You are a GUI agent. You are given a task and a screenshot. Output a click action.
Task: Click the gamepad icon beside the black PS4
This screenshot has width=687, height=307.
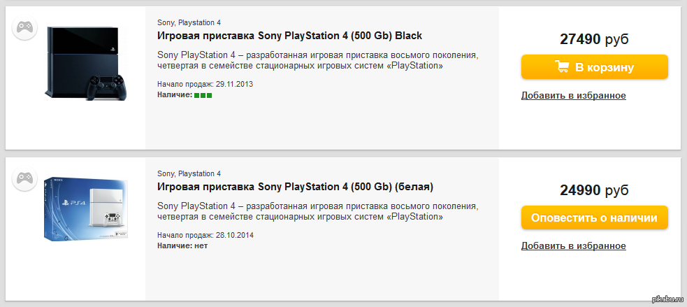point(25,28)
